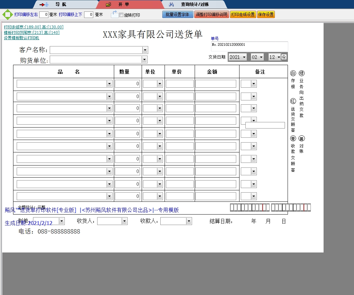Click the 保存设置 button
Image resolution: width=354 pixels, height=295 pixels.
266,15
